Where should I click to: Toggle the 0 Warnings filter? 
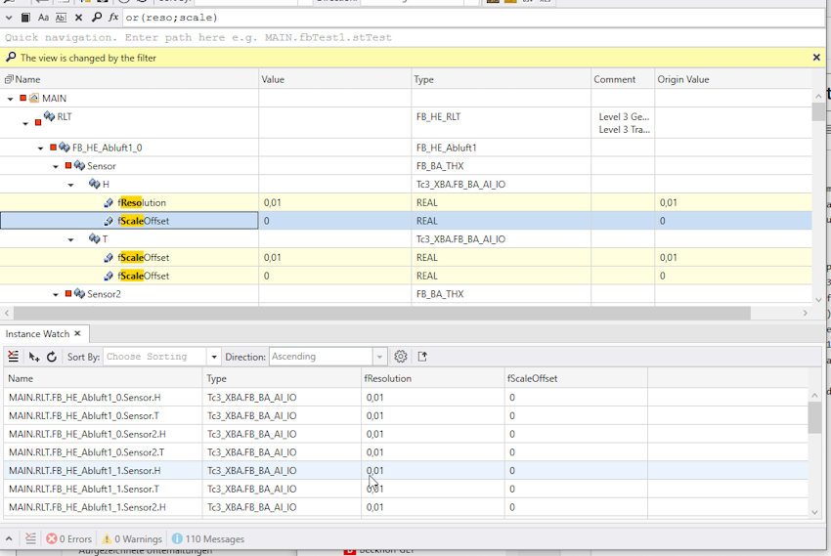(132, 539)
